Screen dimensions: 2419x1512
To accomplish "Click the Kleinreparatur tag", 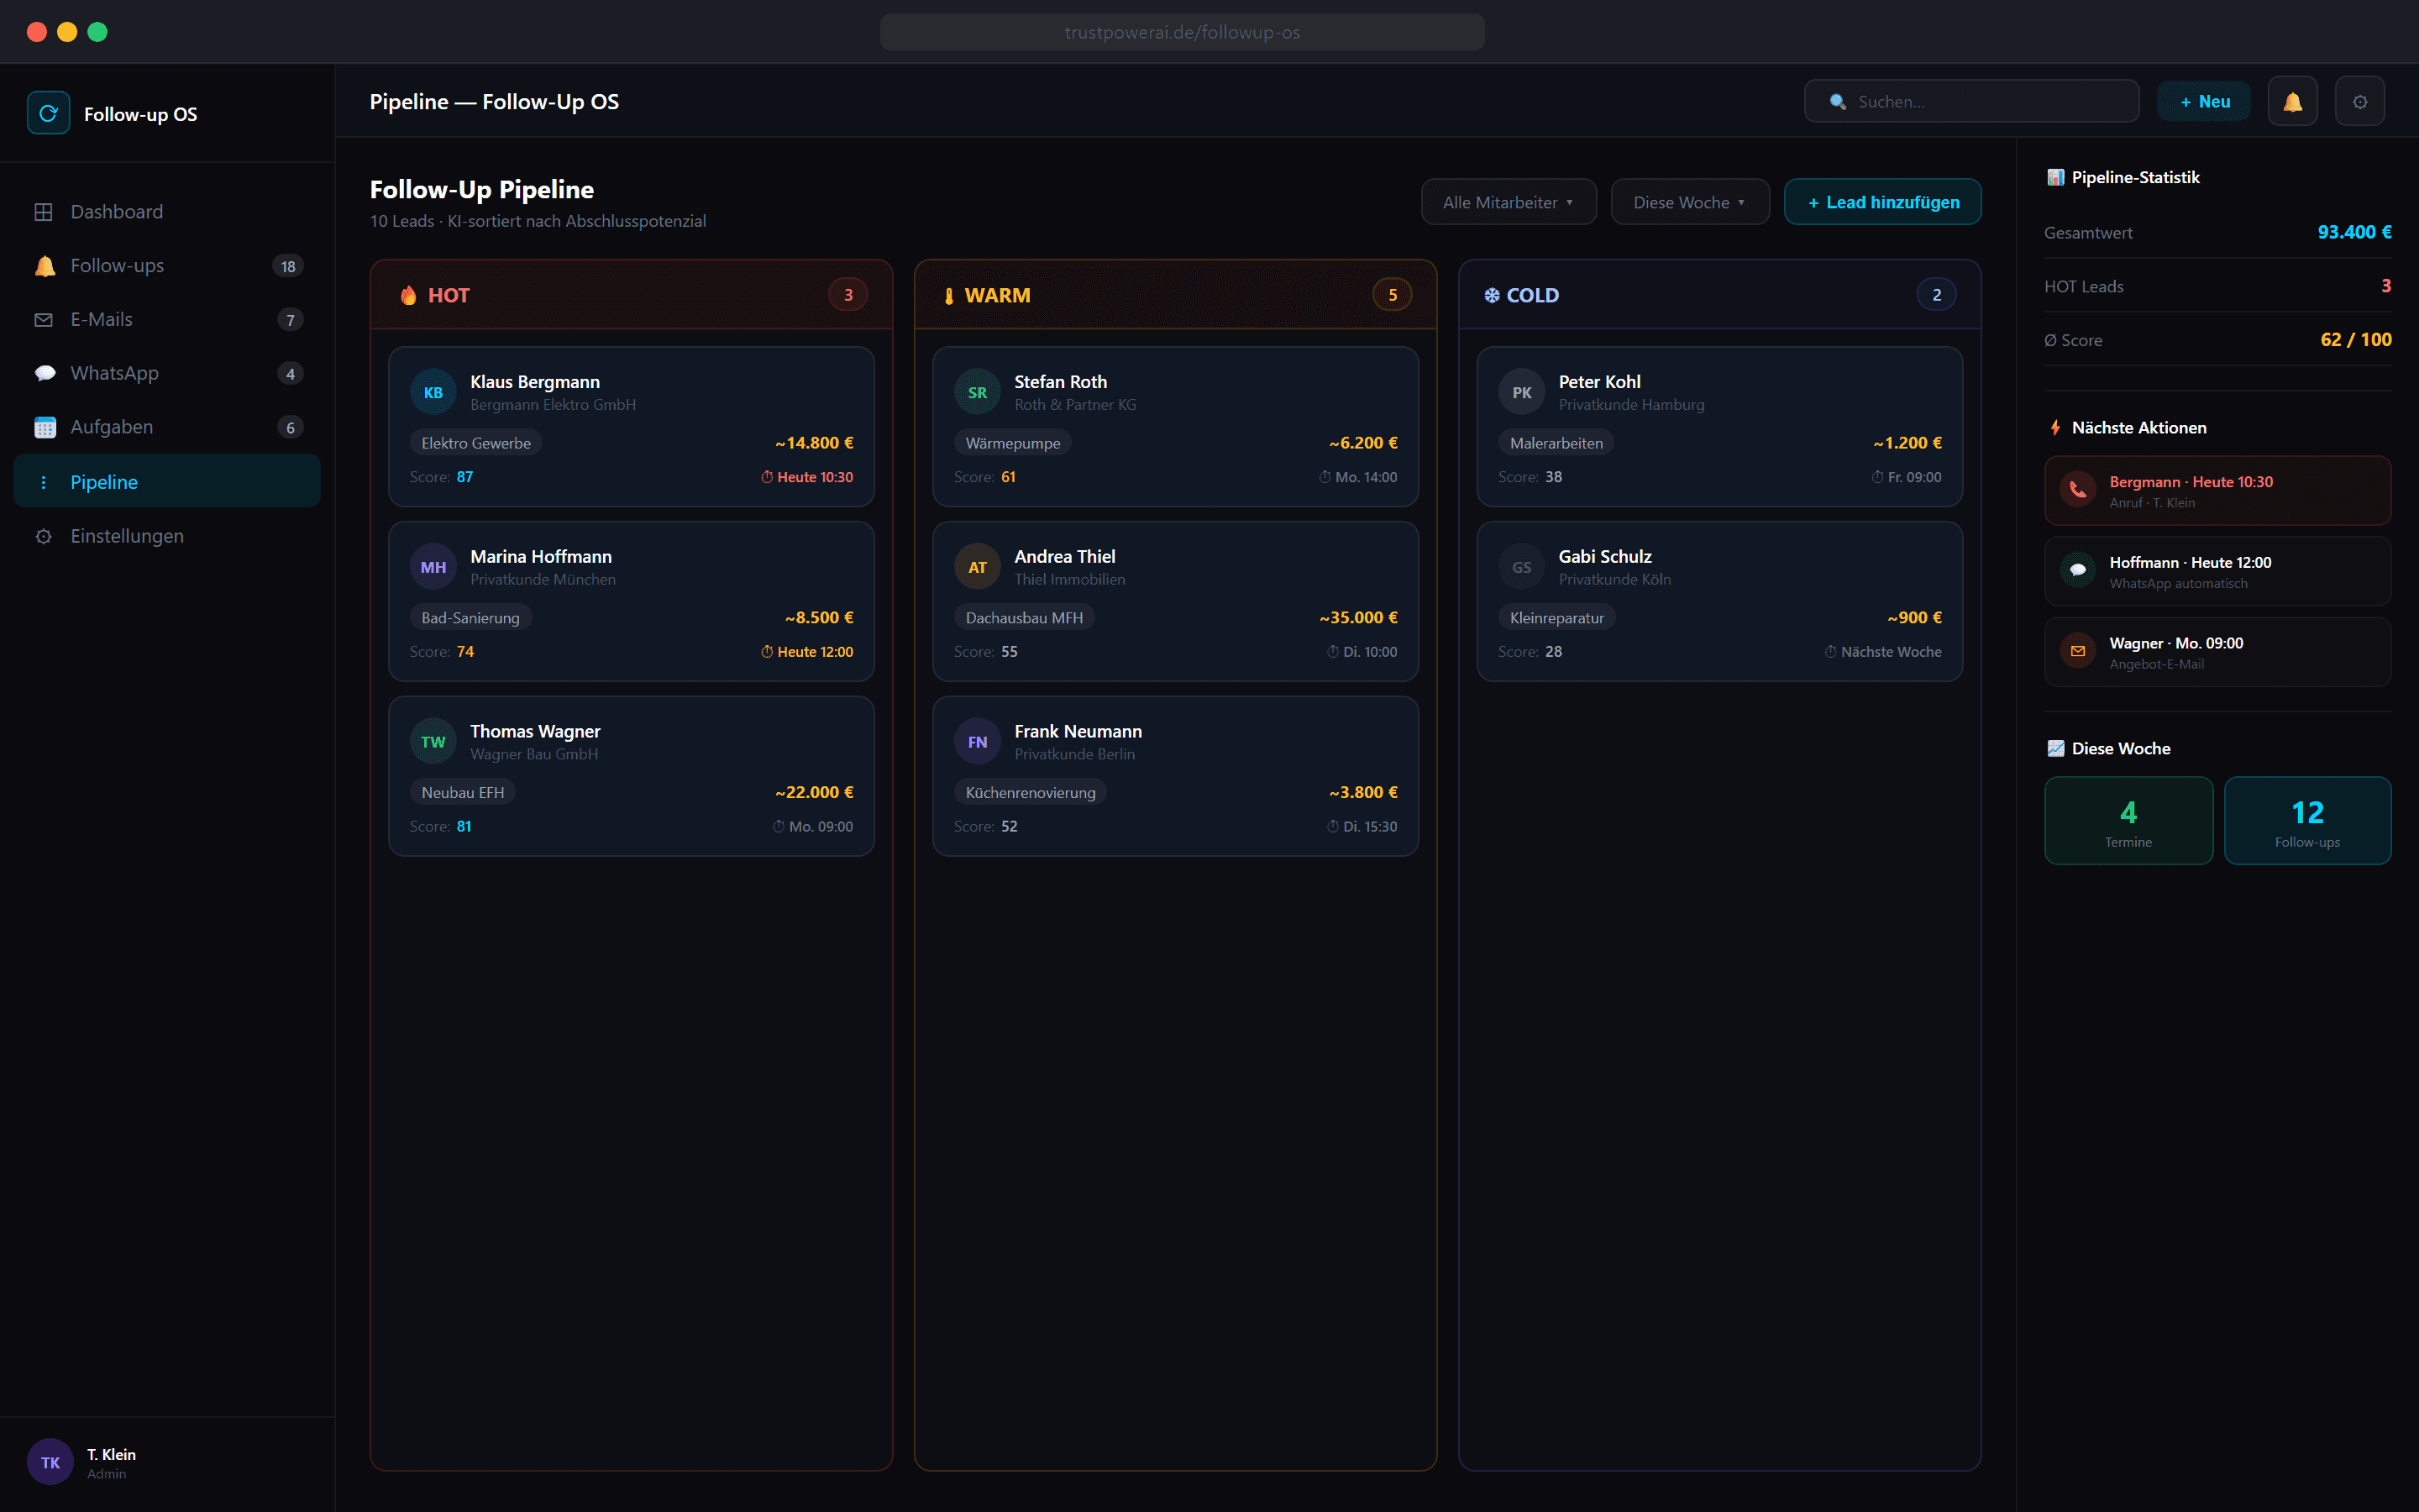I will [x=1556, y=618].
